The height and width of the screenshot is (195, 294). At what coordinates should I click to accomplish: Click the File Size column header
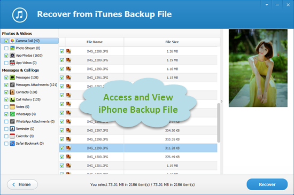point(172,42)
